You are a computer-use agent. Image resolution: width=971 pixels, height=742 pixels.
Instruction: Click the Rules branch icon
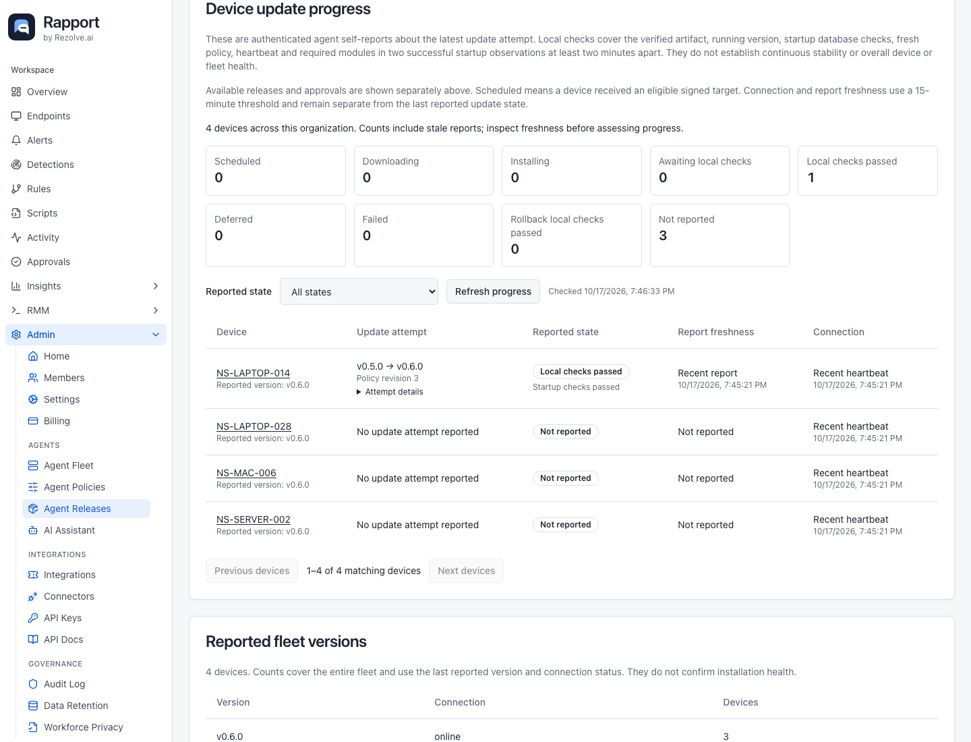[x=16, y=189]
